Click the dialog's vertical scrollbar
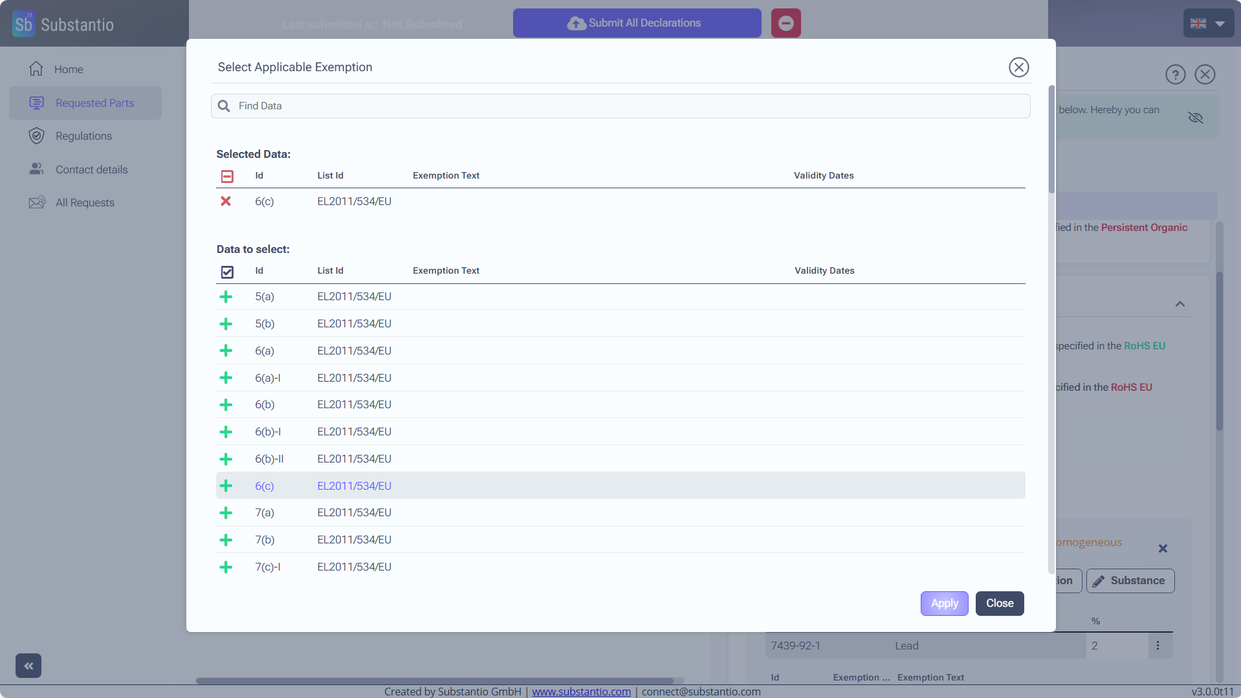This screenshot has height=698, width=1241. 1051,139
